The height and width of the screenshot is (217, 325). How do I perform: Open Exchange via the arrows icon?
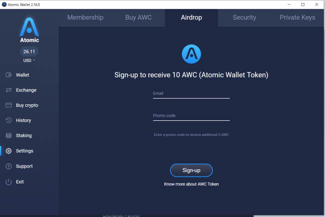[9, 90]
